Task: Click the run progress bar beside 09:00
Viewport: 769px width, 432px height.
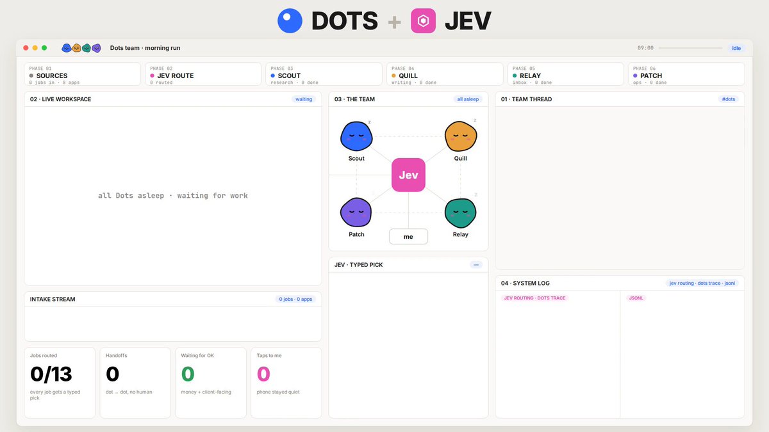Action: (691, 48)
